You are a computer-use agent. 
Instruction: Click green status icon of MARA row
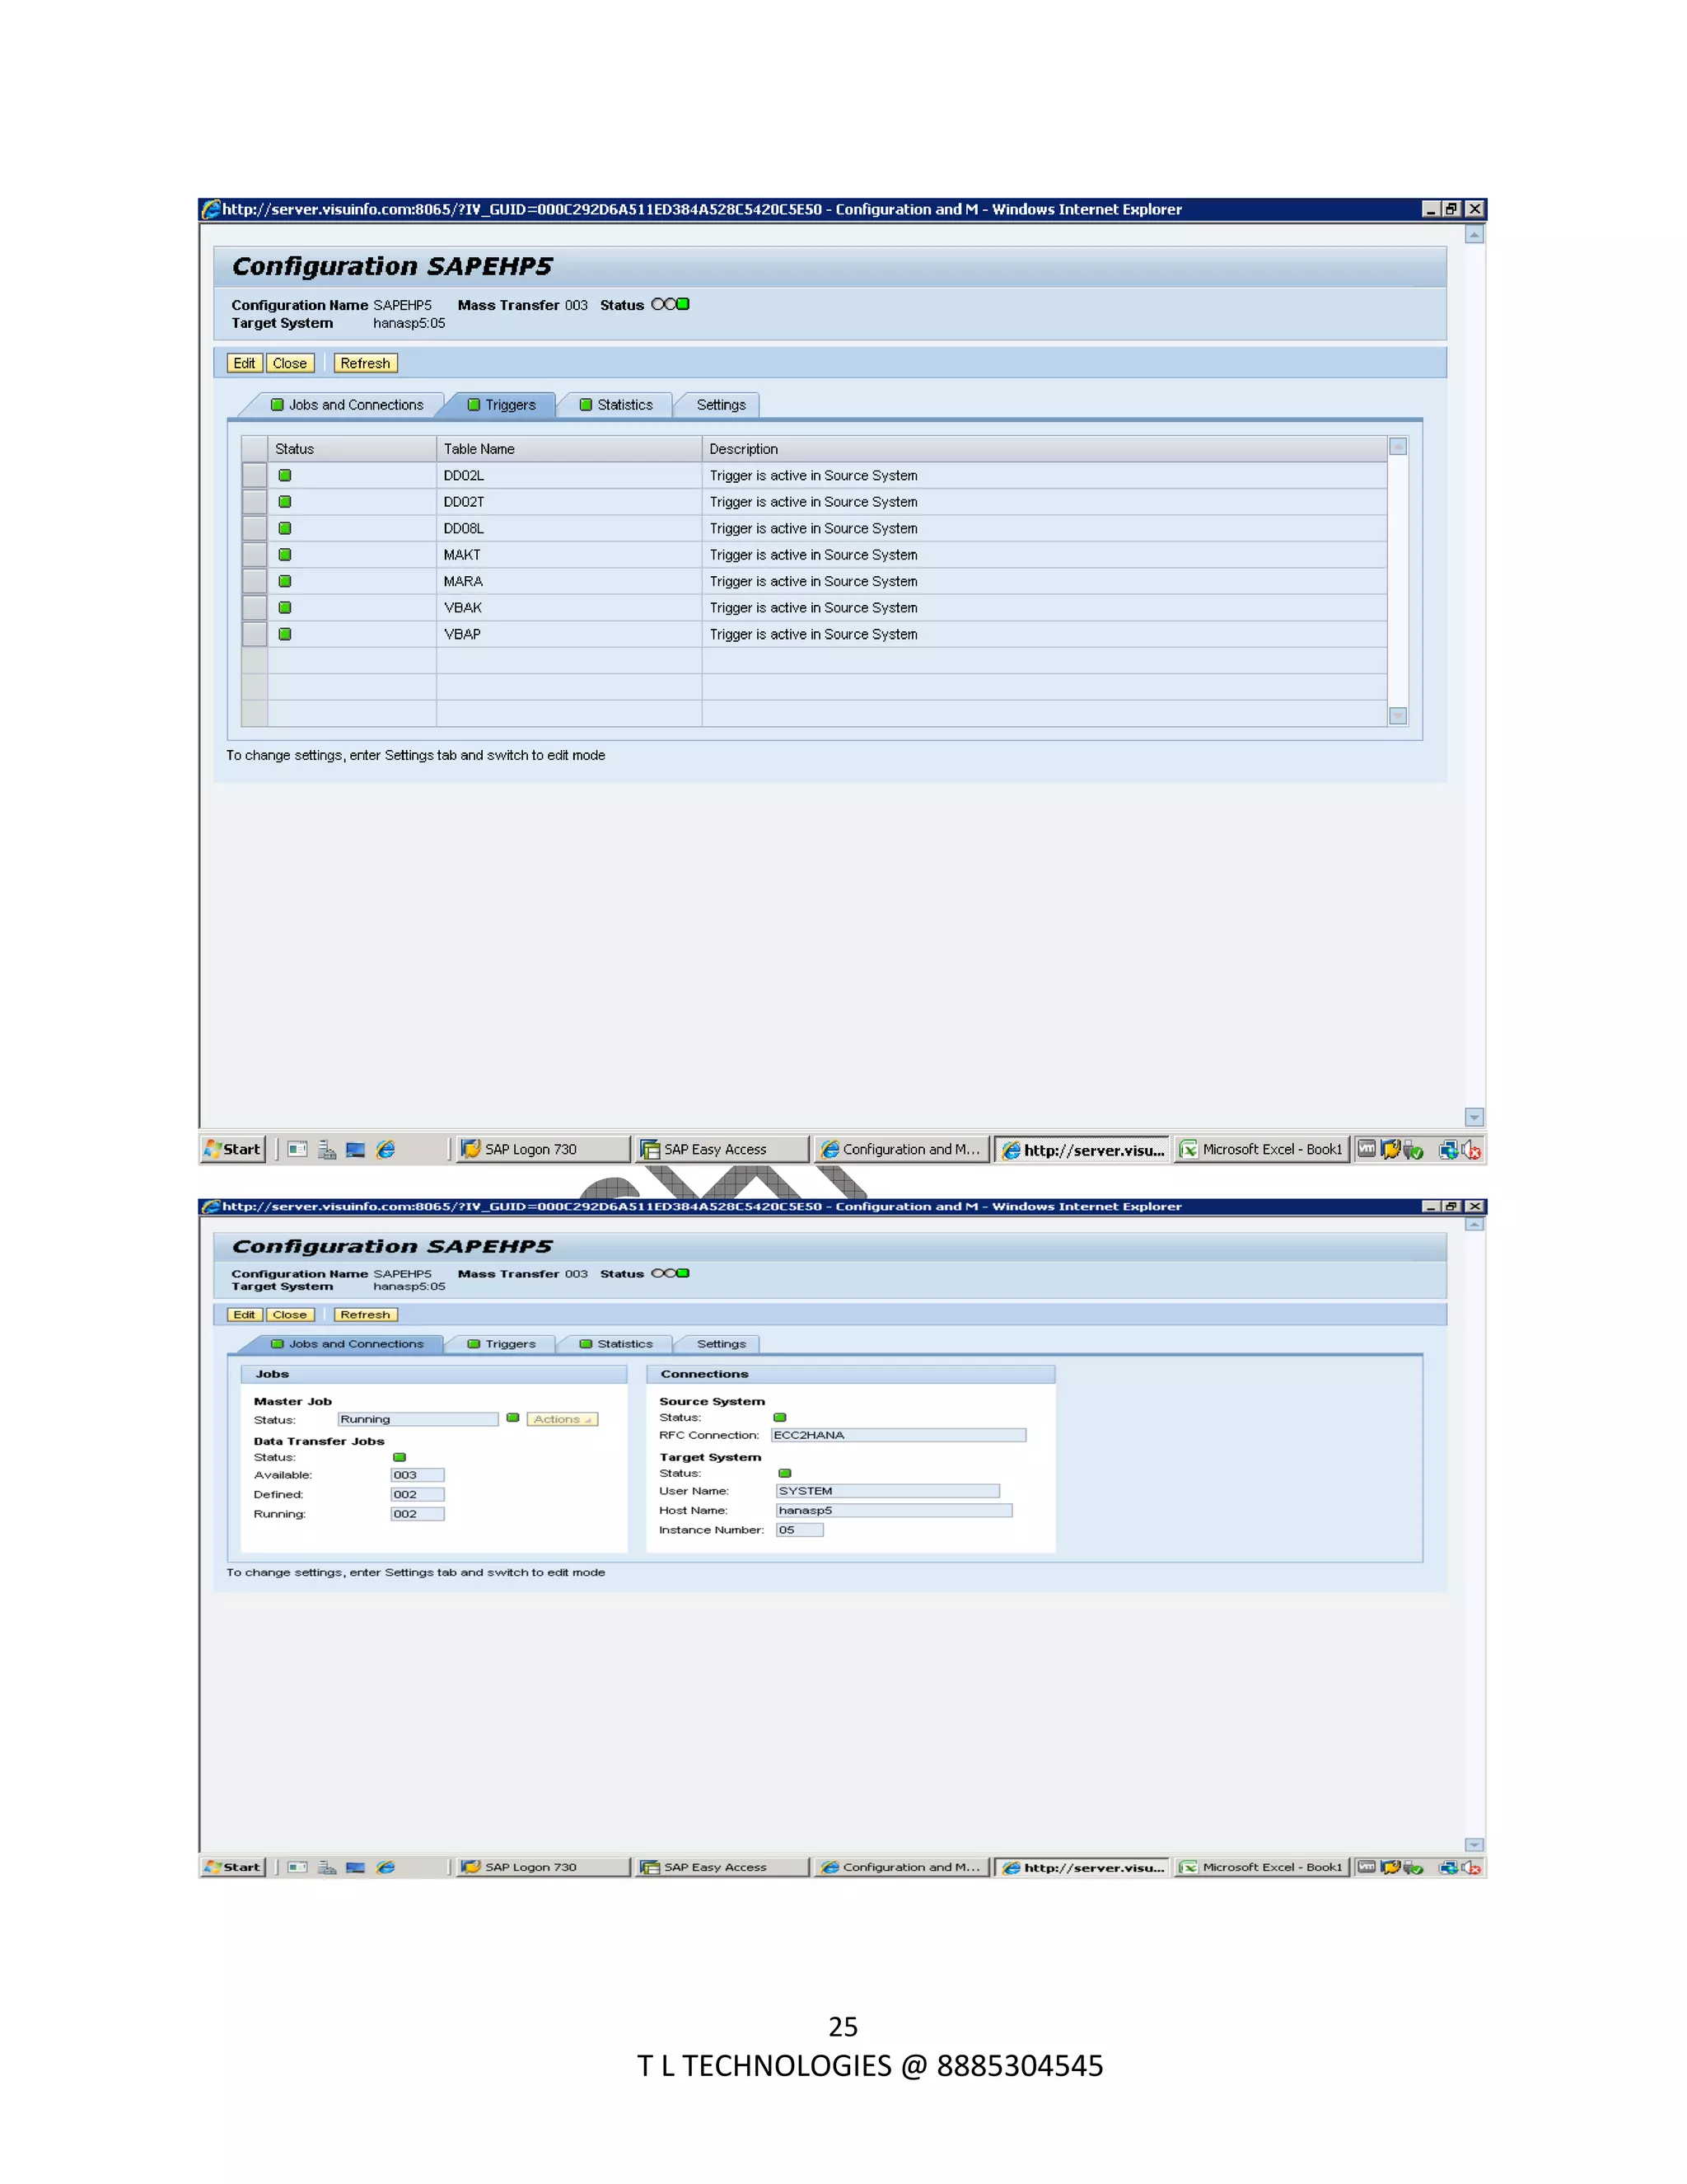click(x=285, y=581)
